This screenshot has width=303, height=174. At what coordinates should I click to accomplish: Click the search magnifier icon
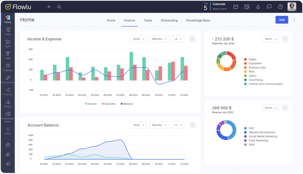(x=59, y=7)
